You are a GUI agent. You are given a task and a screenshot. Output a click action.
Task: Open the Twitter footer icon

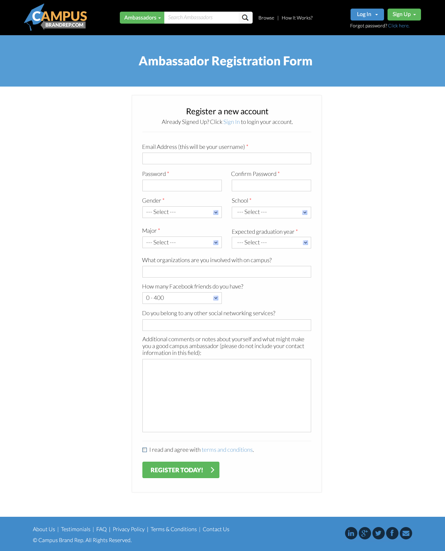(x=379, y=533)
